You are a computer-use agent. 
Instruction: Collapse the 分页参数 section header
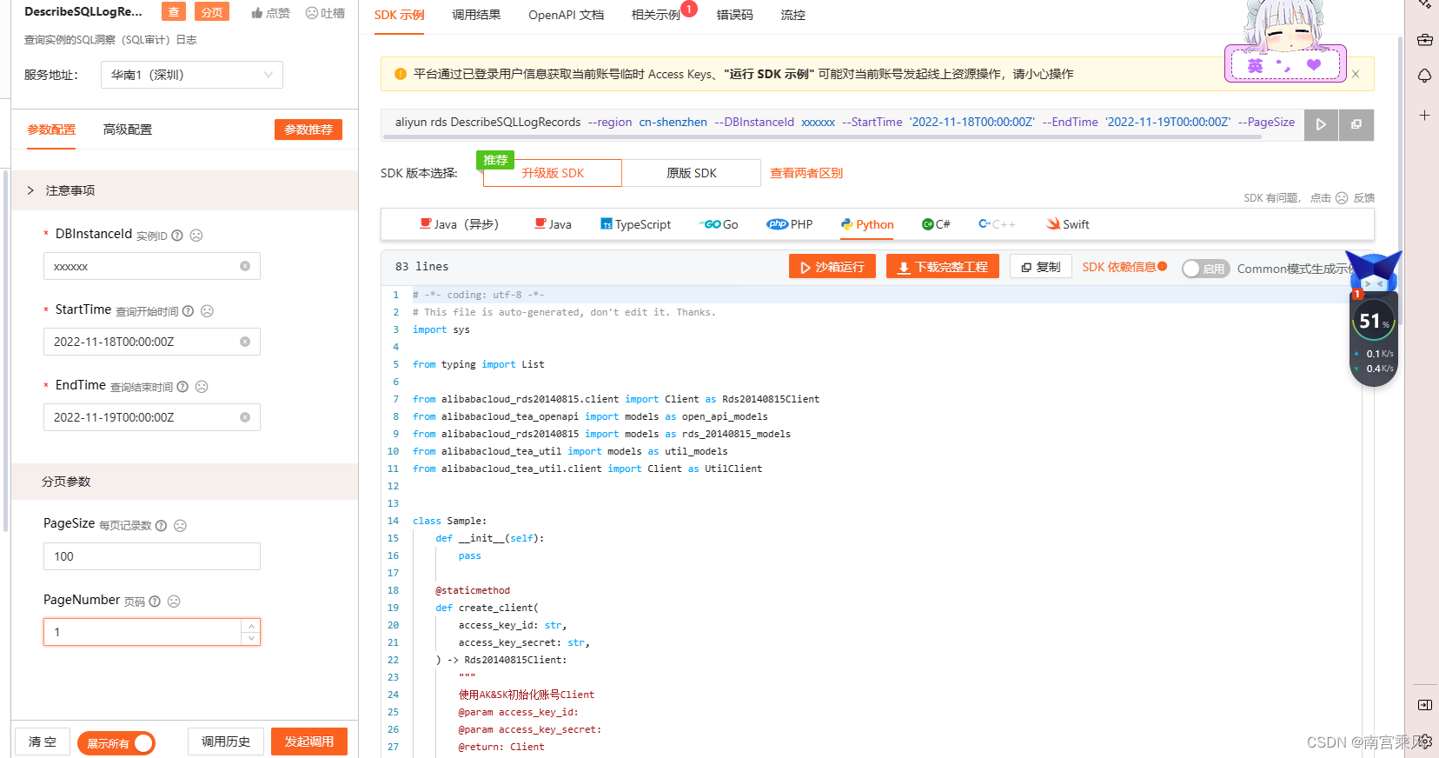tap(184, 482)
